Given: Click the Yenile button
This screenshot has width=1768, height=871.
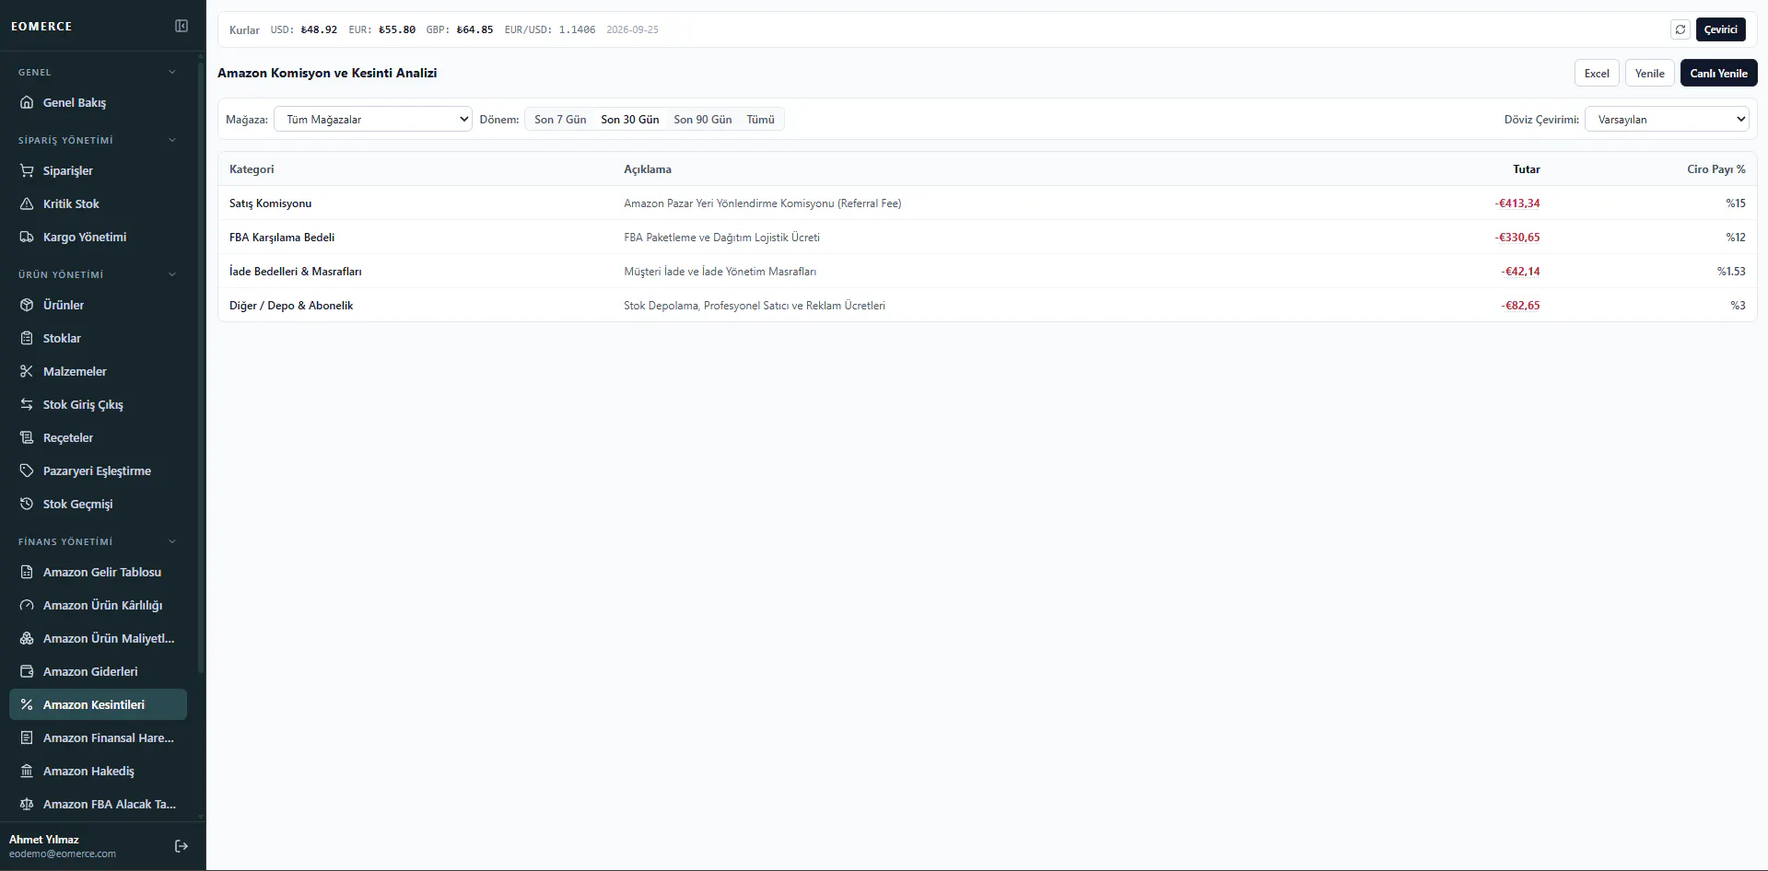Looking at the screenshot, I should pyautogui.click(x=1649, y=73).
